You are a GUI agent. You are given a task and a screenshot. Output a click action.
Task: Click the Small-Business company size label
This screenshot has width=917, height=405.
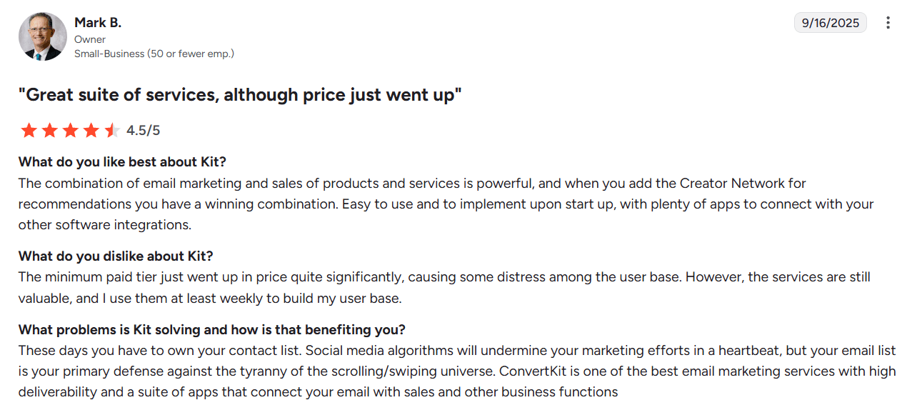pyautogui.click(x=154, y=54)
